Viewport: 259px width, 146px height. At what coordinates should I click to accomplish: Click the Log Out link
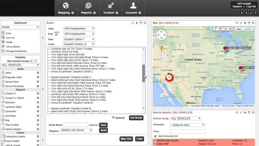[x=251, y=6]
